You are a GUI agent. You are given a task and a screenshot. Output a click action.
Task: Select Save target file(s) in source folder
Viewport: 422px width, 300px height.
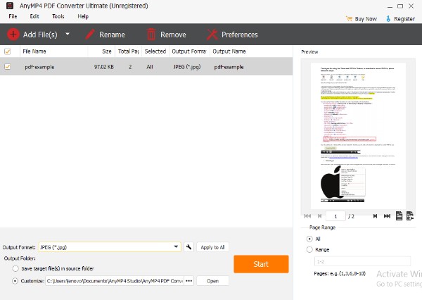(x=15, y=268)
